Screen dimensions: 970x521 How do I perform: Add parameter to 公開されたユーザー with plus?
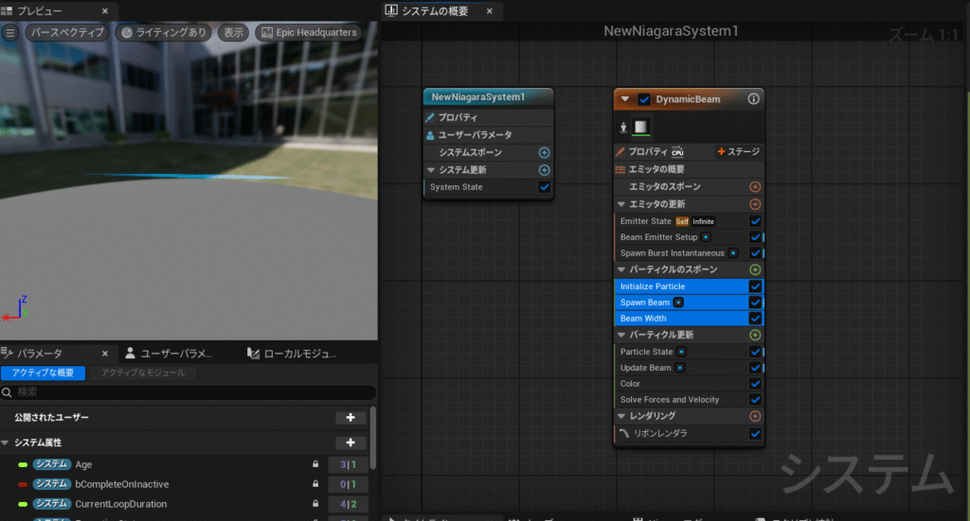(350, 418)
